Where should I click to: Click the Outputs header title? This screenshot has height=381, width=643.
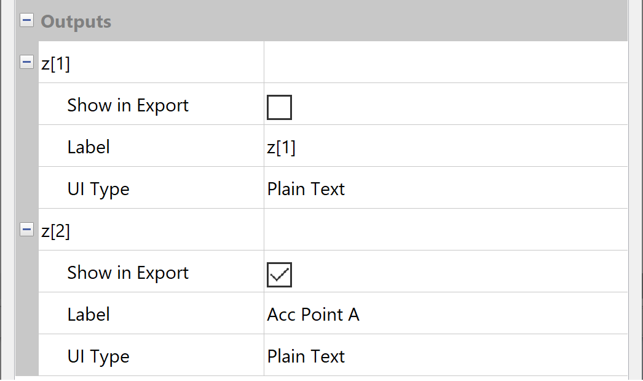[x=76, y=22]
